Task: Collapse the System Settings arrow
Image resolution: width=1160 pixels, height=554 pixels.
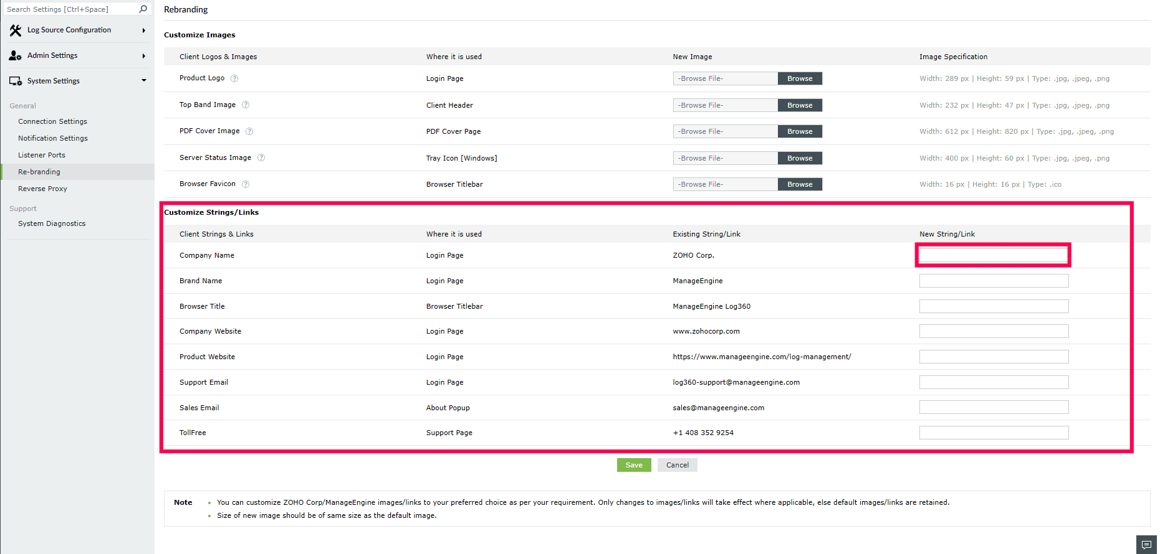Action: (x=144, y=81)
